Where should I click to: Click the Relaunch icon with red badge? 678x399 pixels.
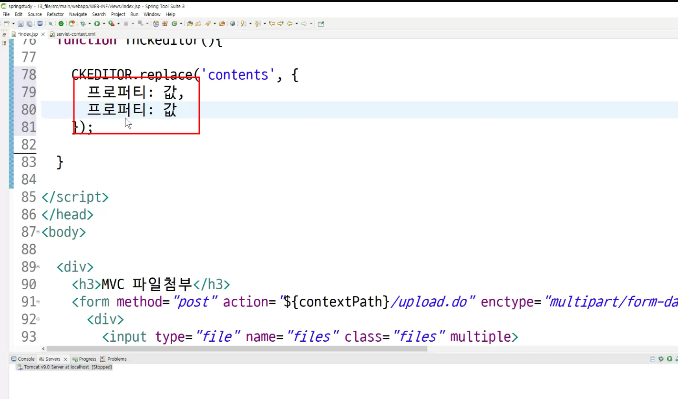[x=72, y=23]
